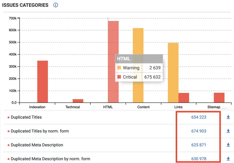The height and width of the screenshot is (163, 234).
Task: Select the Duplicated Titles issue row label
Action: coord(26,117)
